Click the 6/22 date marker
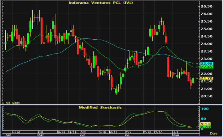 (113, 132)
